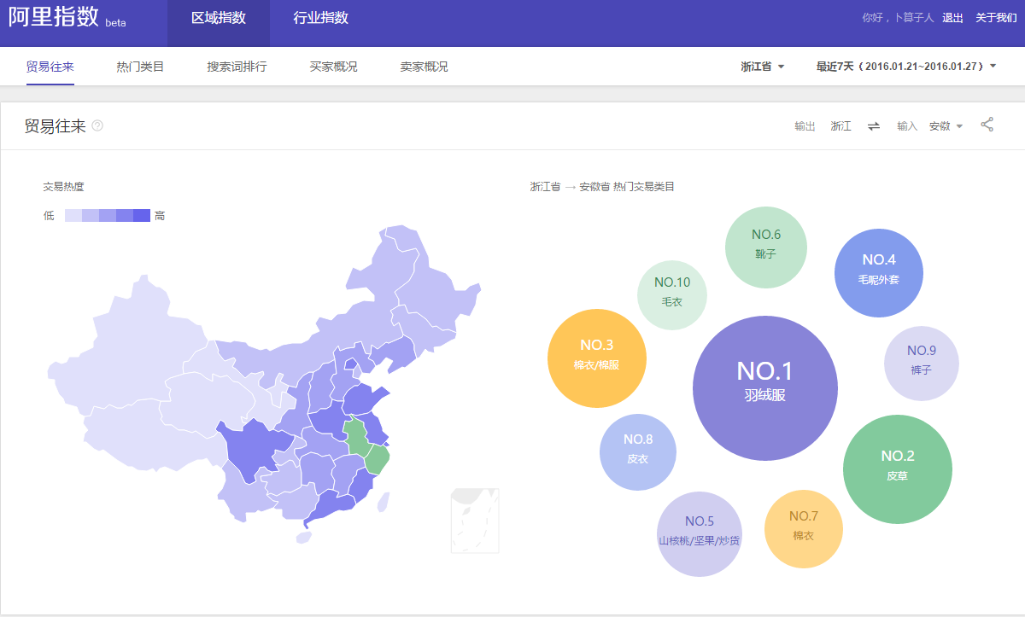
Task: Click the NO.1 羽绒服 bubble
Action: point(764,388)
